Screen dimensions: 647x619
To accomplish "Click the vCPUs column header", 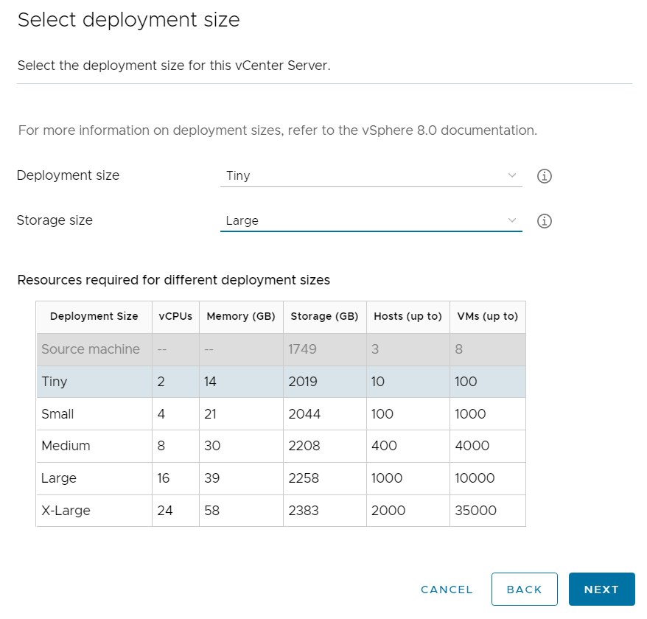I will (x=175, y=317).
